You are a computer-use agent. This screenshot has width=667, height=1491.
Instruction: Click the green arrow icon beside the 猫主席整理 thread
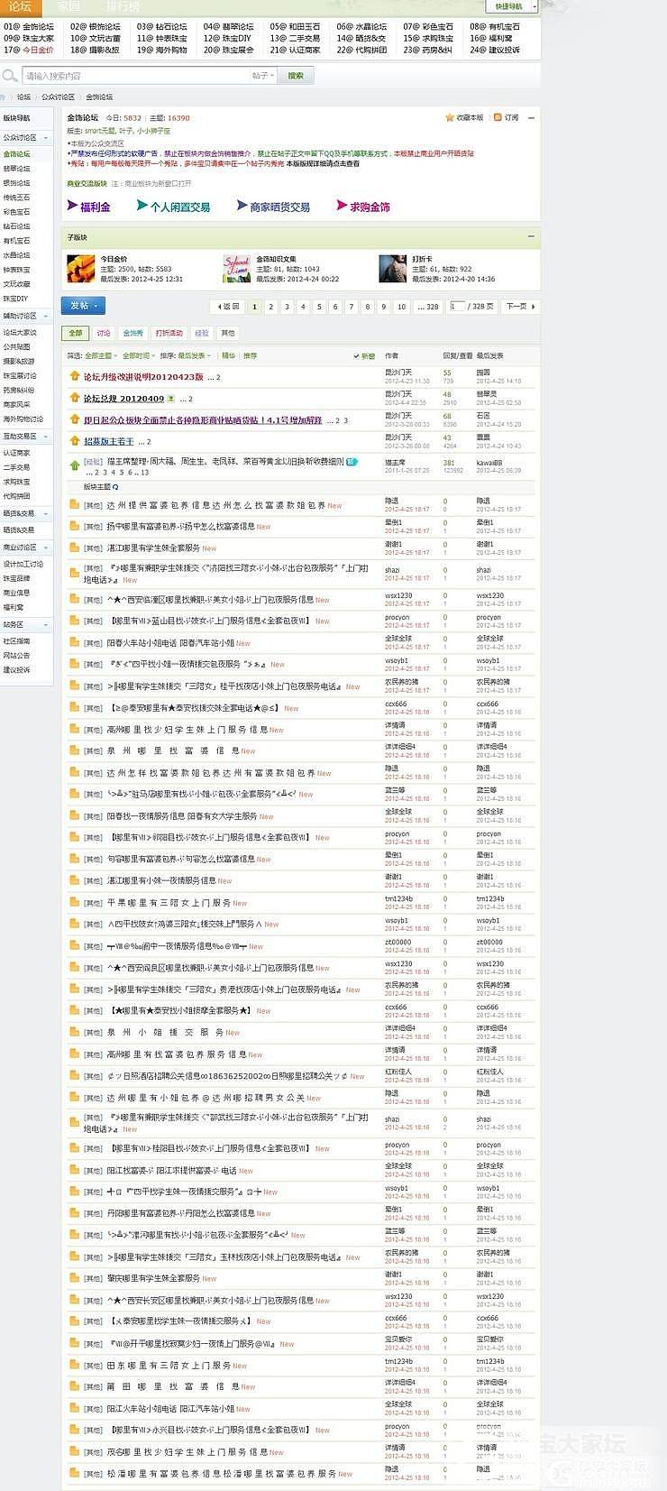(x=75, y=465)
